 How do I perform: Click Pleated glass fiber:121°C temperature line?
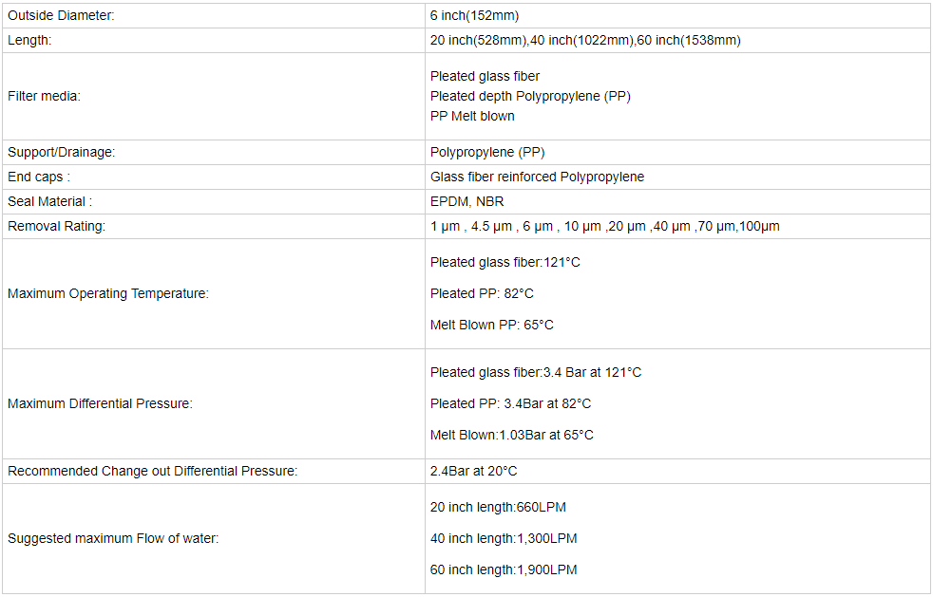[x=505, y=262]
